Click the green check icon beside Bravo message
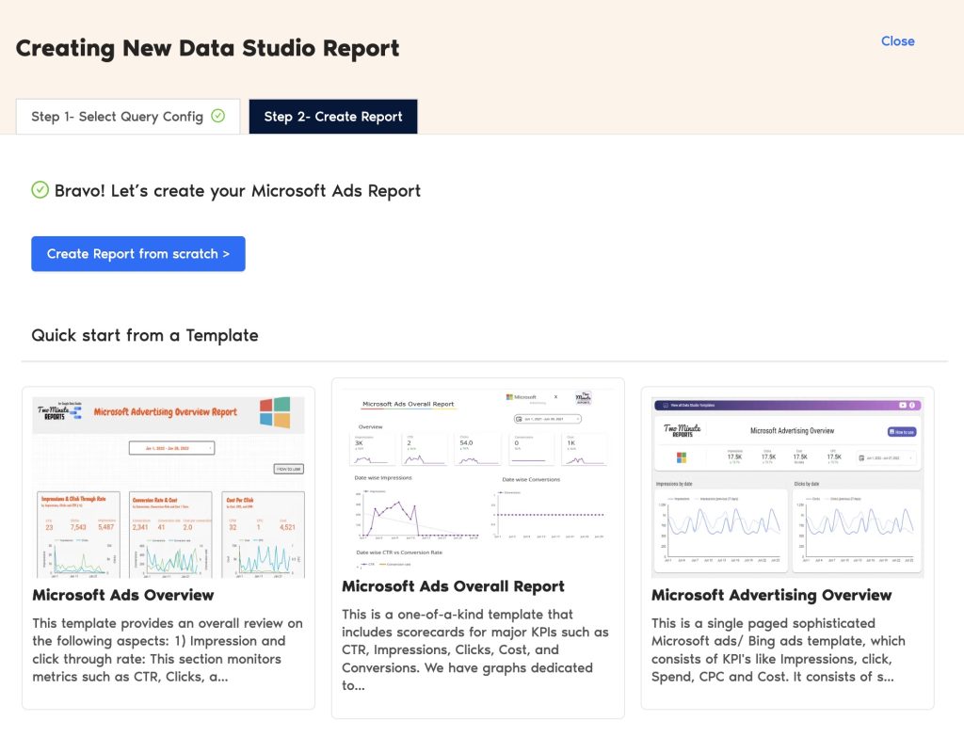 point(40,190)
